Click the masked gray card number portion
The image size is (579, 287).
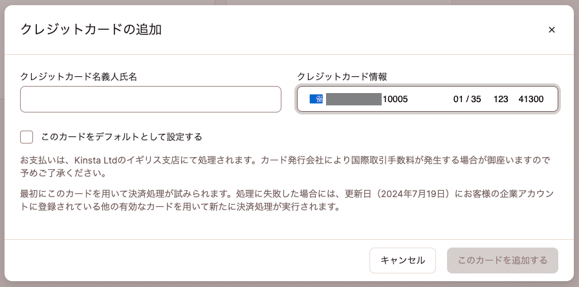354,100
